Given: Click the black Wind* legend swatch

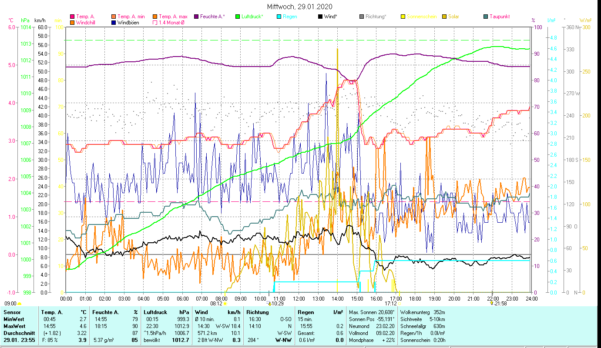Looking at the screenshot, I should click(x=320, y=17).
